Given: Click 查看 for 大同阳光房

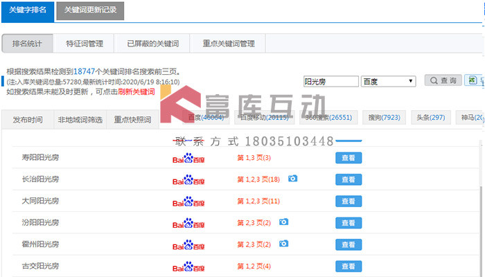Looking at the screenshot, I should [x=349, y=202].
